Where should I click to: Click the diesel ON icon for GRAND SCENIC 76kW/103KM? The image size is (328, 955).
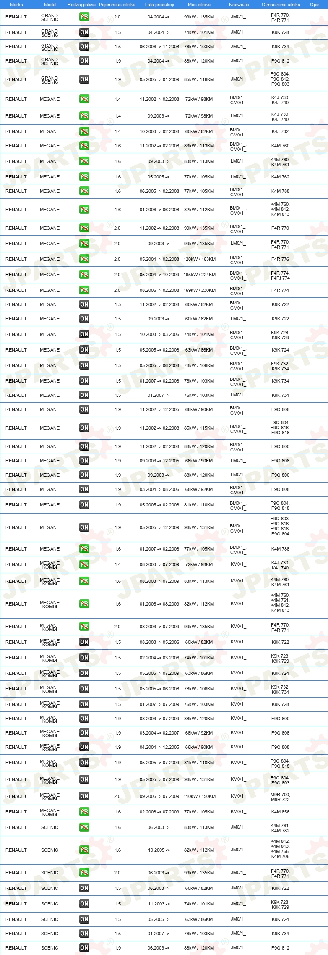pos(84,47)
